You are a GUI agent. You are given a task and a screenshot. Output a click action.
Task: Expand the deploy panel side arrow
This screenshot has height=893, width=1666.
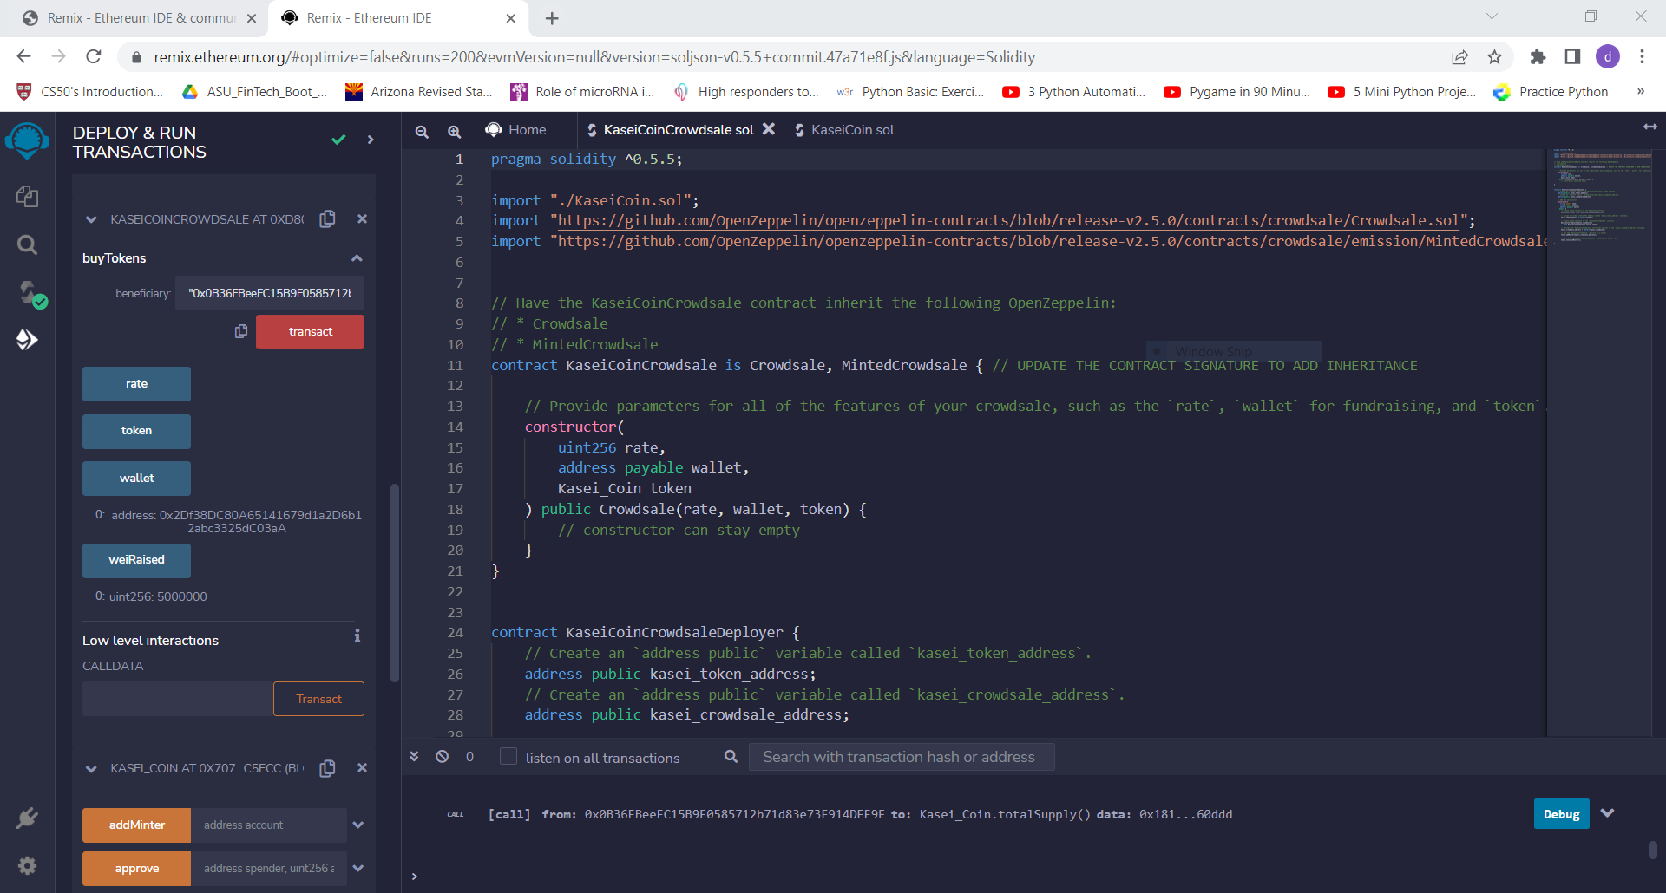coord(371,140)
